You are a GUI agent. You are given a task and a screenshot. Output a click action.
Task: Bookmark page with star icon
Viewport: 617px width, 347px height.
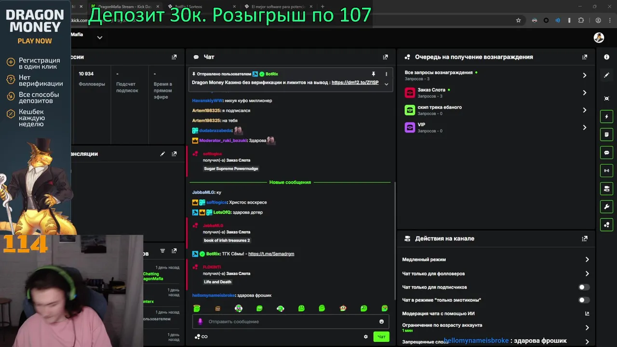pos(518,20)
